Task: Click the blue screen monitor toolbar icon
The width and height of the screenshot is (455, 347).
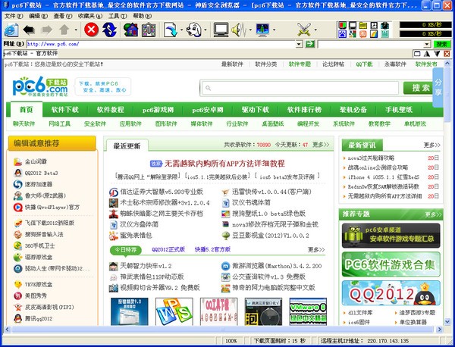Action: coord(262,30)
